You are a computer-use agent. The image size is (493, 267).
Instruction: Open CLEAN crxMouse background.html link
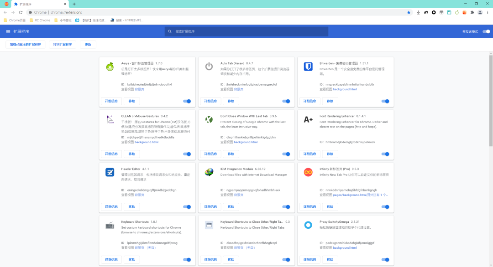click(147, 142)
